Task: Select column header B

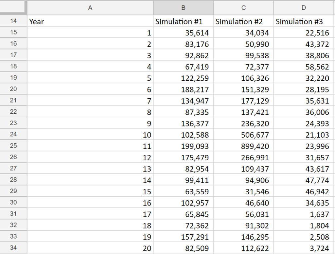Action: 183,8
